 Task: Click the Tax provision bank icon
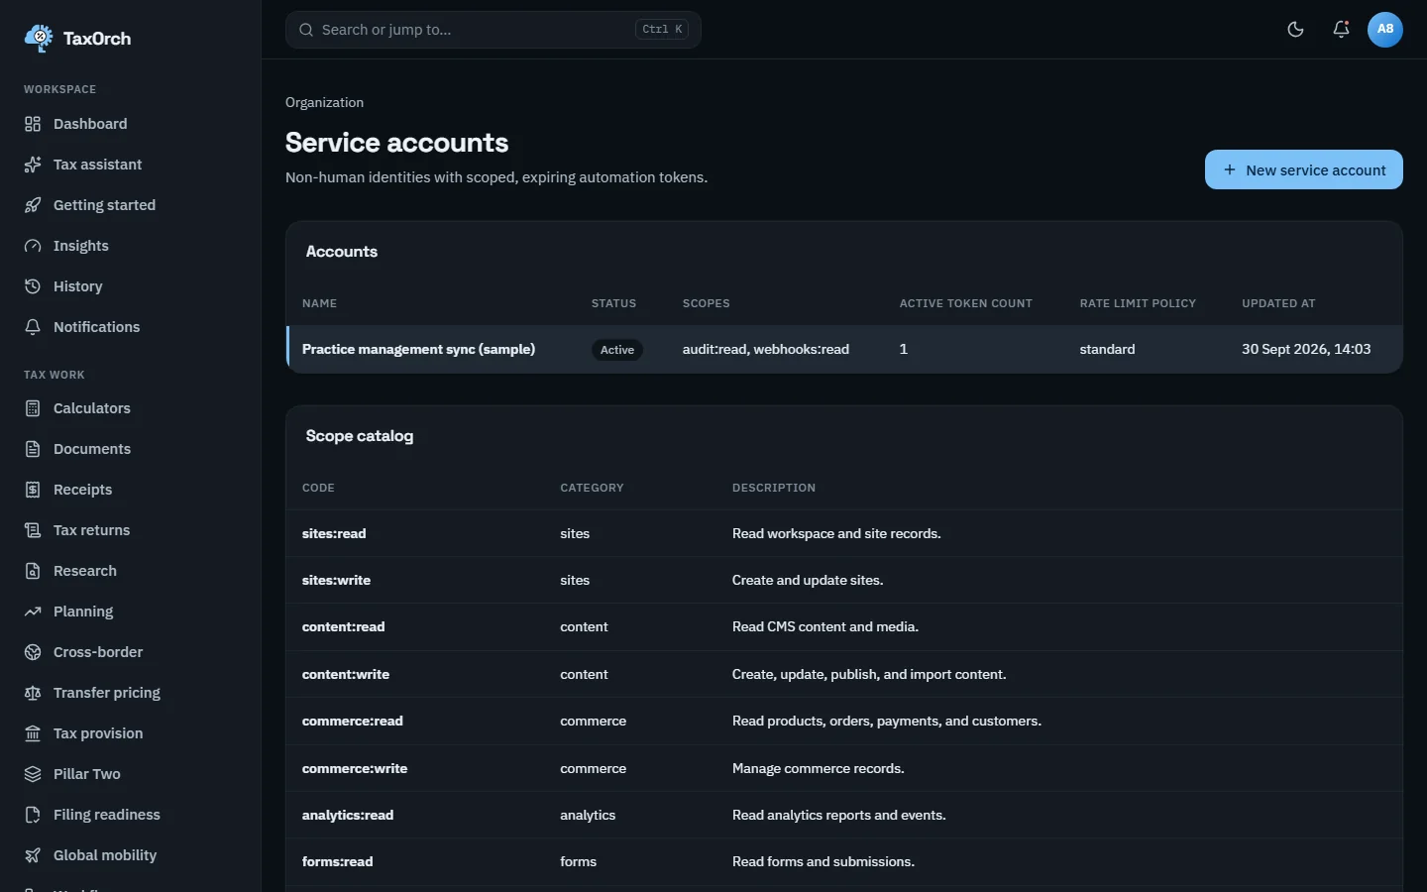[x=33, y=733]
